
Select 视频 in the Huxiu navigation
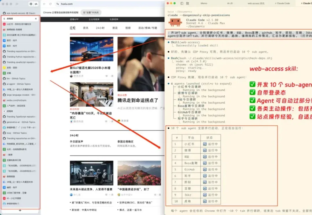(128, 28)
